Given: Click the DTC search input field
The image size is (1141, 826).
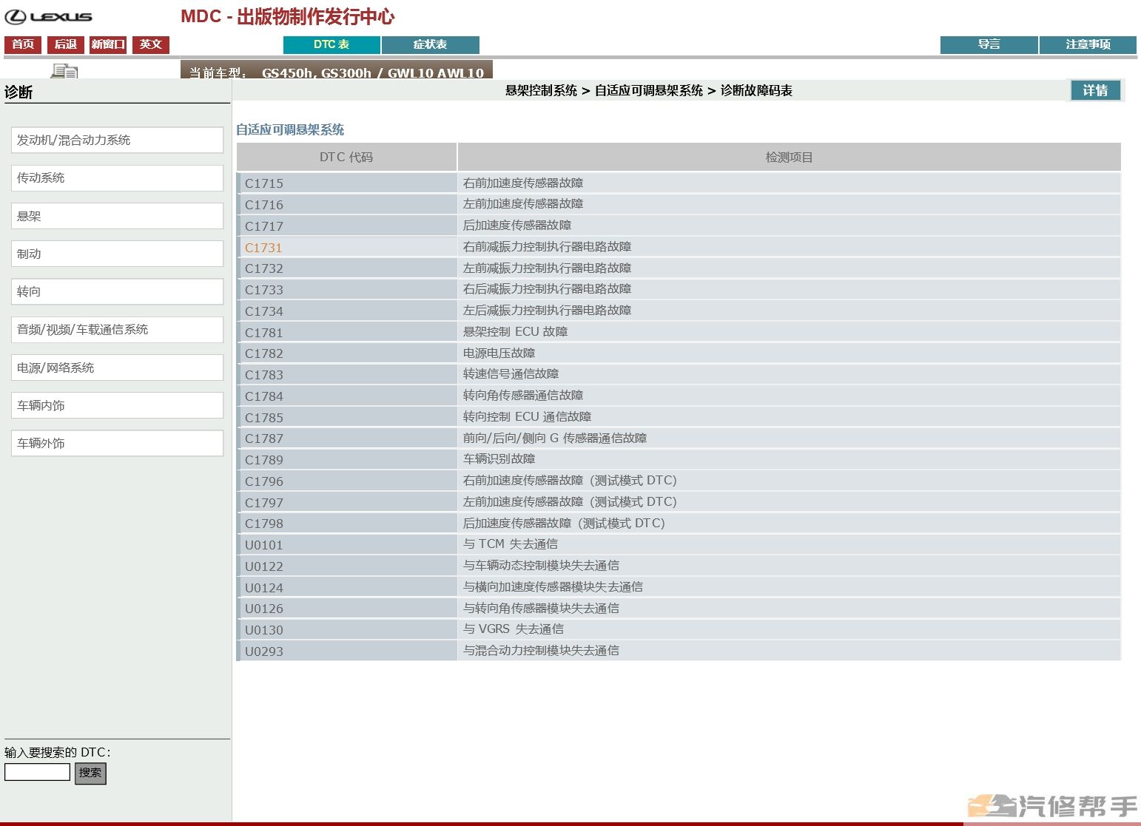Looking at the screenshot, I should point(37,772).
